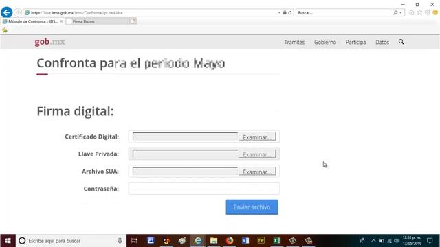The image size is (440, 247).
Task: Open the taskbar clock and date
Action: tap(412, 241)
